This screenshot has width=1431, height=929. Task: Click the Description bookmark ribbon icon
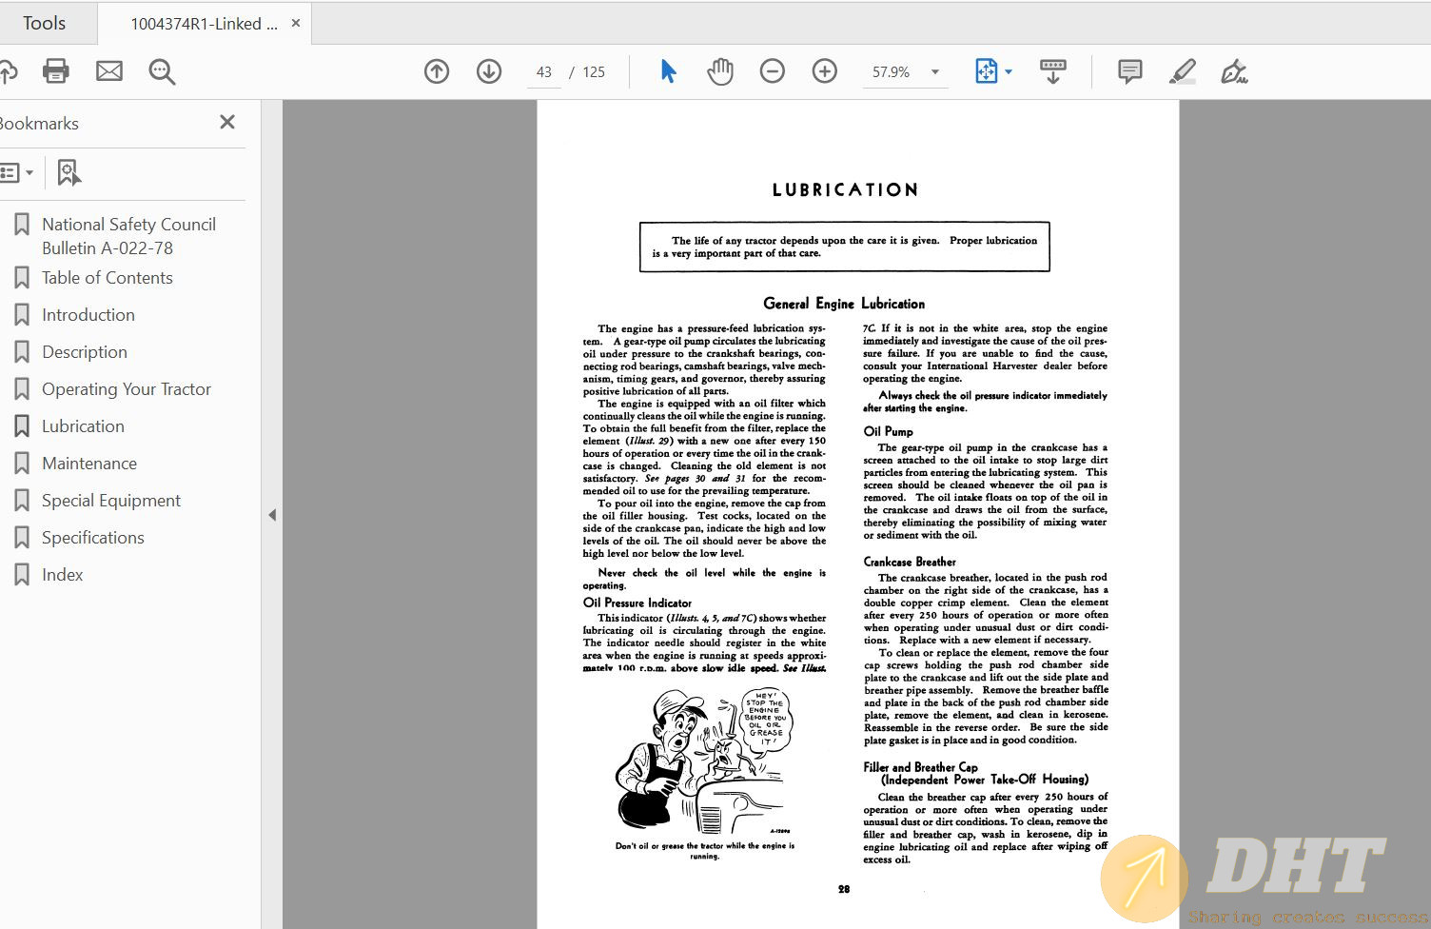tap(21, 352)
